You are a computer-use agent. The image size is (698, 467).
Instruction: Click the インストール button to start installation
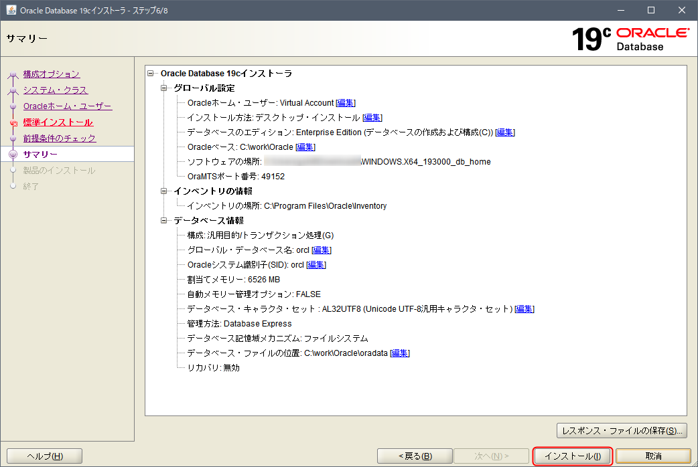click(572, 455)
